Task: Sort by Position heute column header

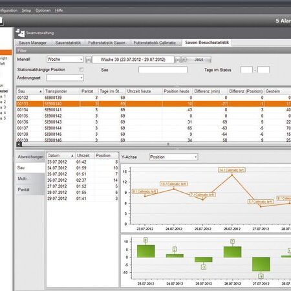Action: 177,91
